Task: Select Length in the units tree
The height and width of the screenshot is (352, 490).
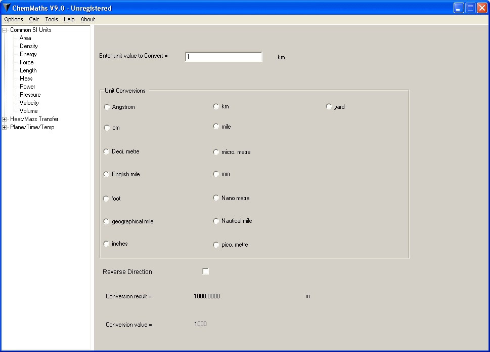Action: (28, 71)
